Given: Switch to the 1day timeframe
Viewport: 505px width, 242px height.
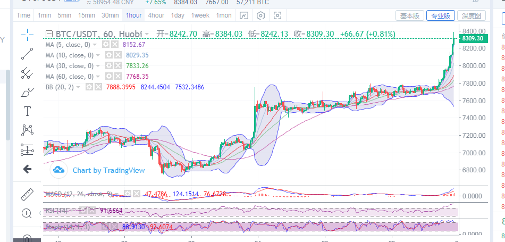Looking at the screenshot, I should pyautogui.click(x=178, y=15).
